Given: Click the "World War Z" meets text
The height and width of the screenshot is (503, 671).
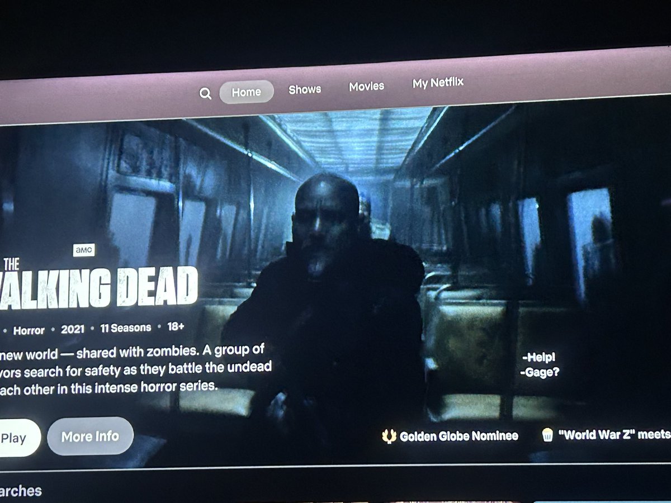Looking at the screenshot, I should point(614,435).
